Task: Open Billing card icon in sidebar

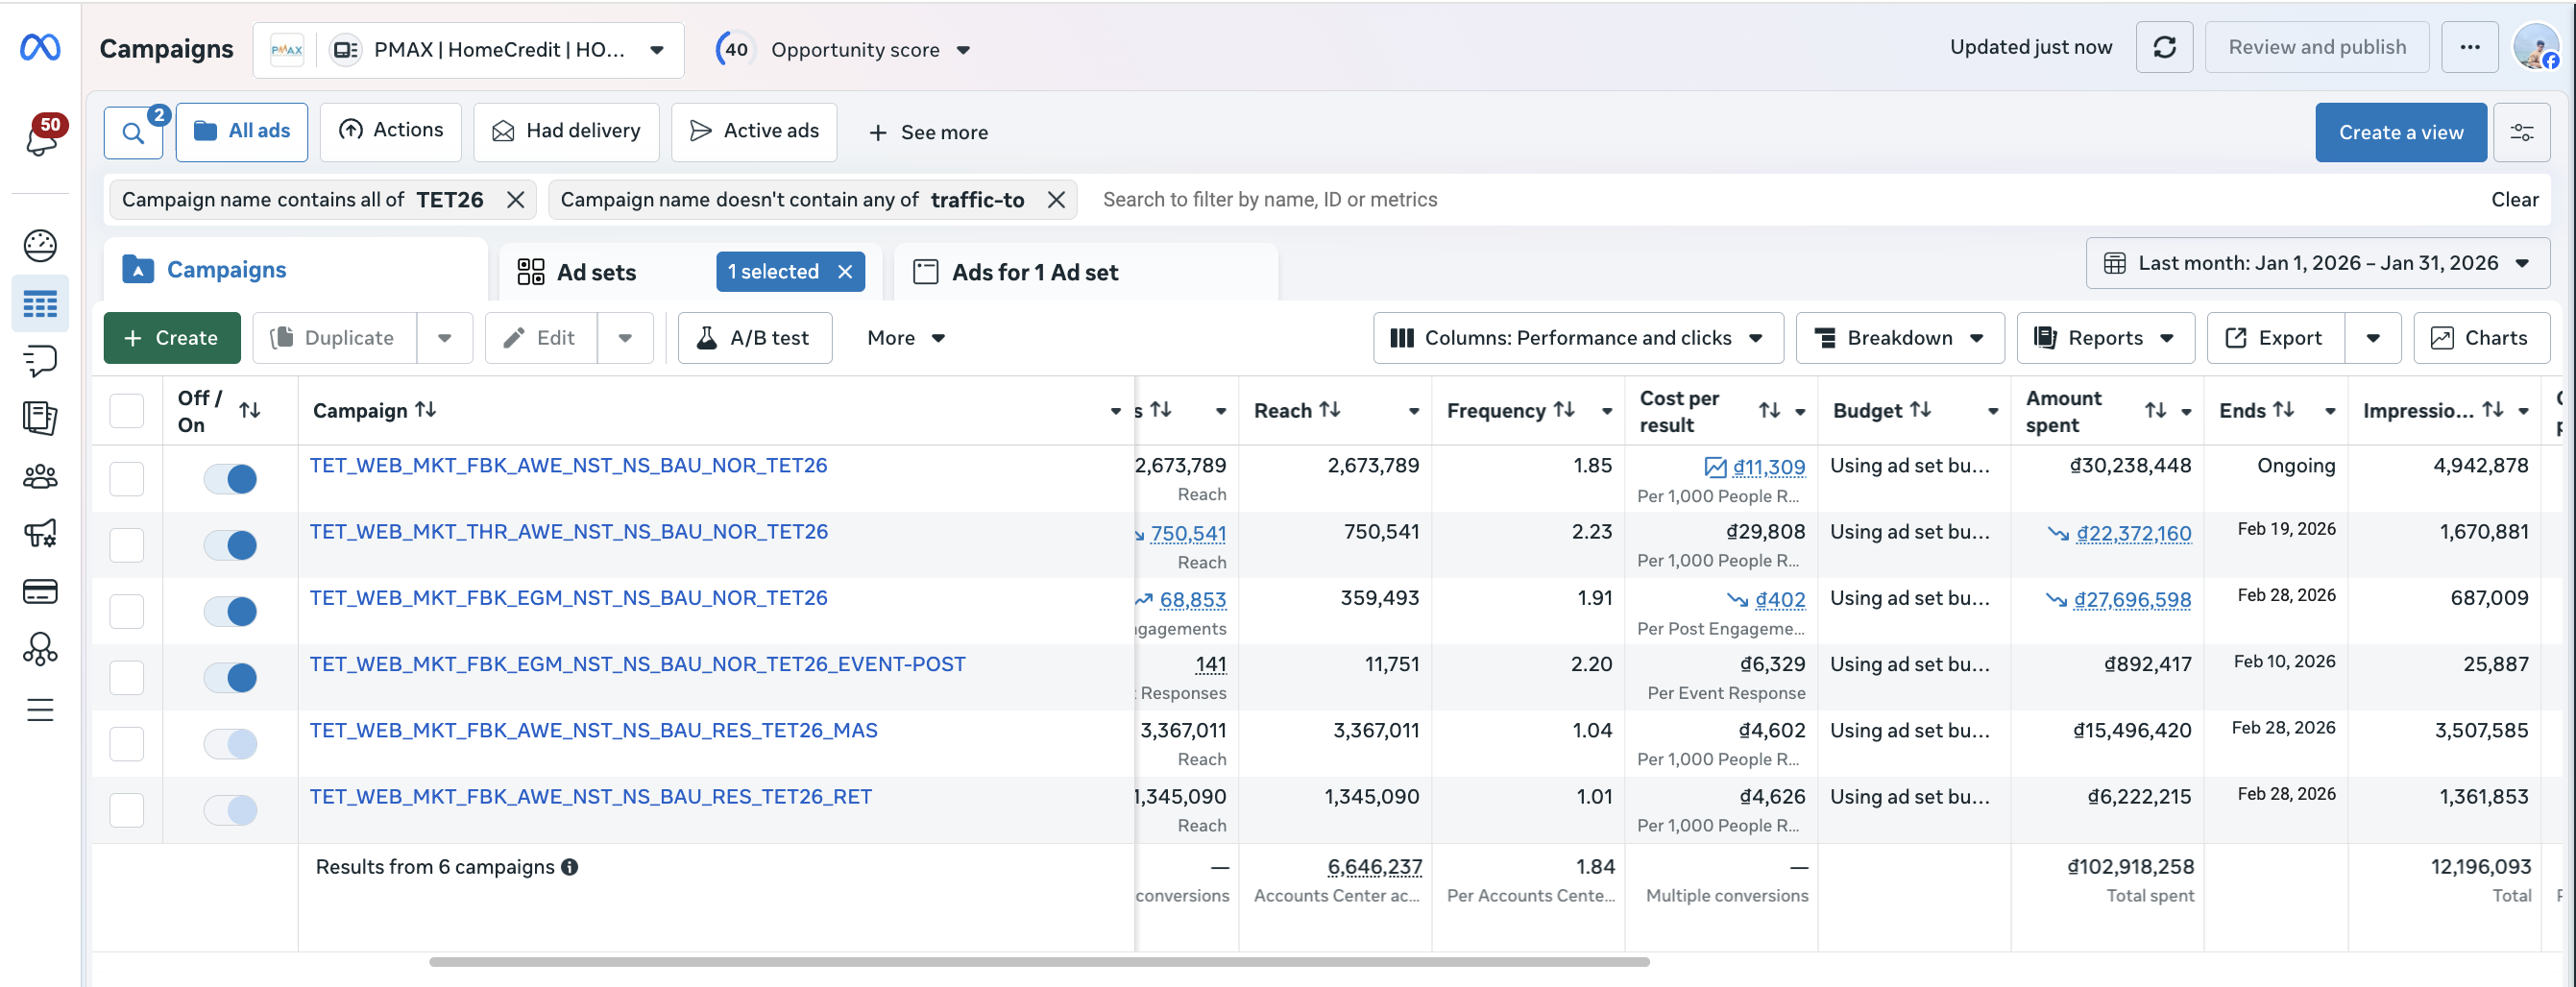Action: point(40,592)
